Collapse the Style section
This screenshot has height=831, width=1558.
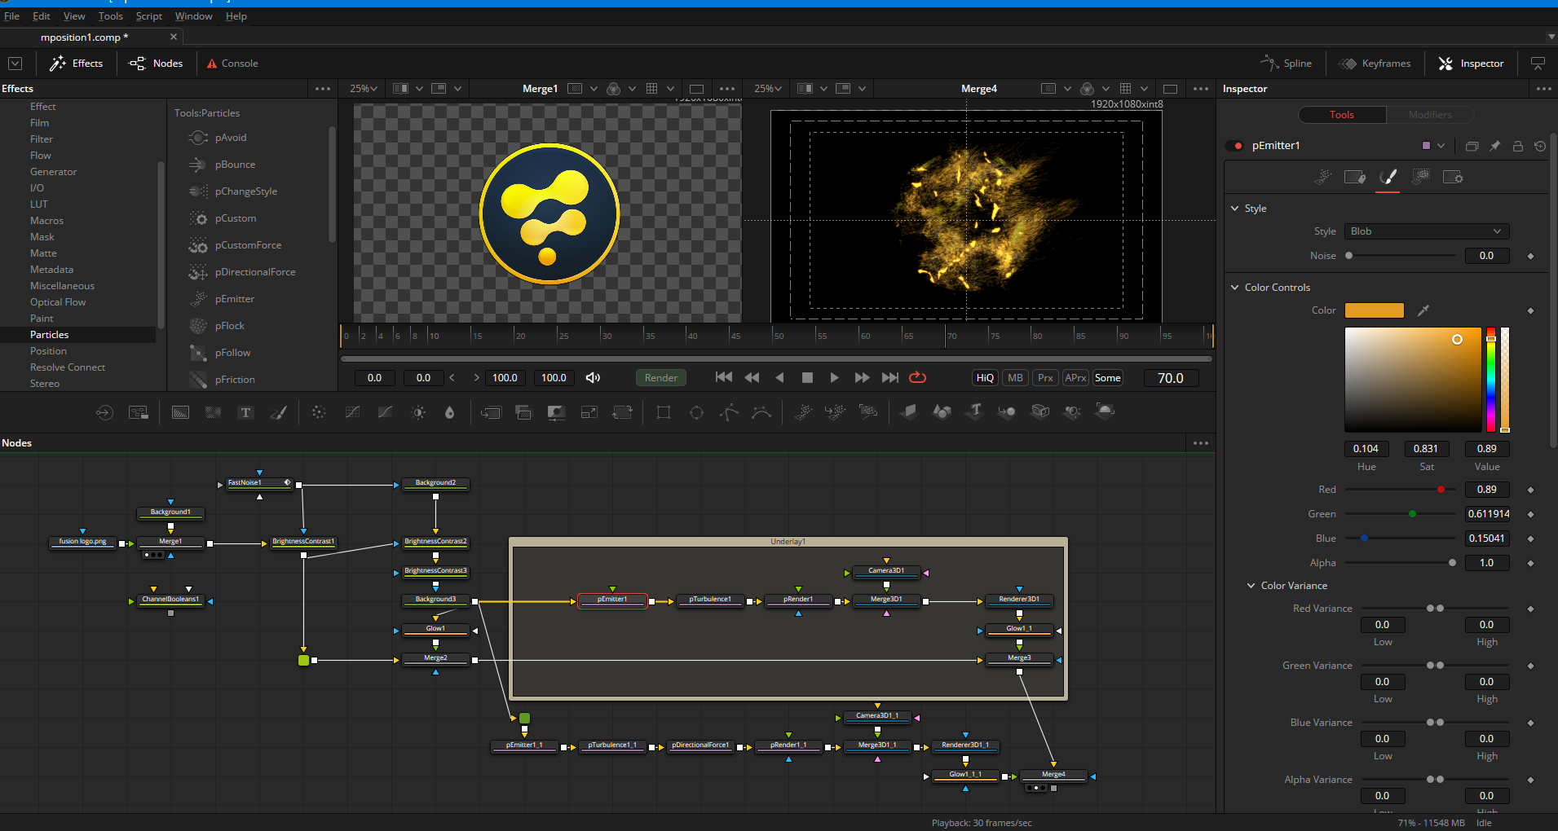tap(1234, 209)
